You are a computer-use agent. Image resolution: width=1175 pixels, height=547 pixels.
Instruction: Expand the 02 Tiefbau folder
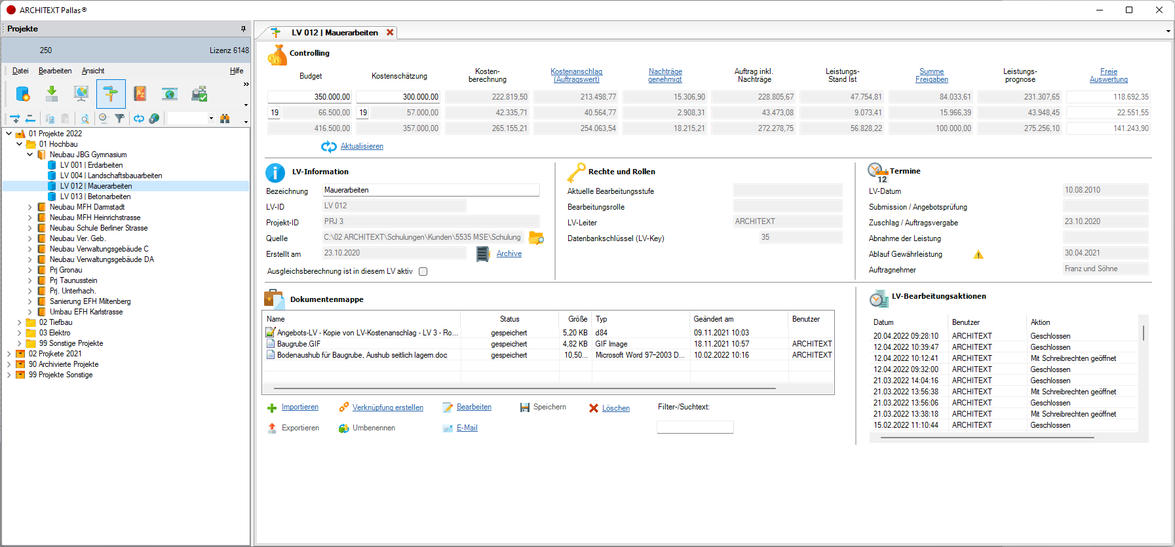(x=19, y=322)
